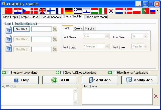
Task: Enable Shutdown when done checkbox
Action: click(8, 73)
